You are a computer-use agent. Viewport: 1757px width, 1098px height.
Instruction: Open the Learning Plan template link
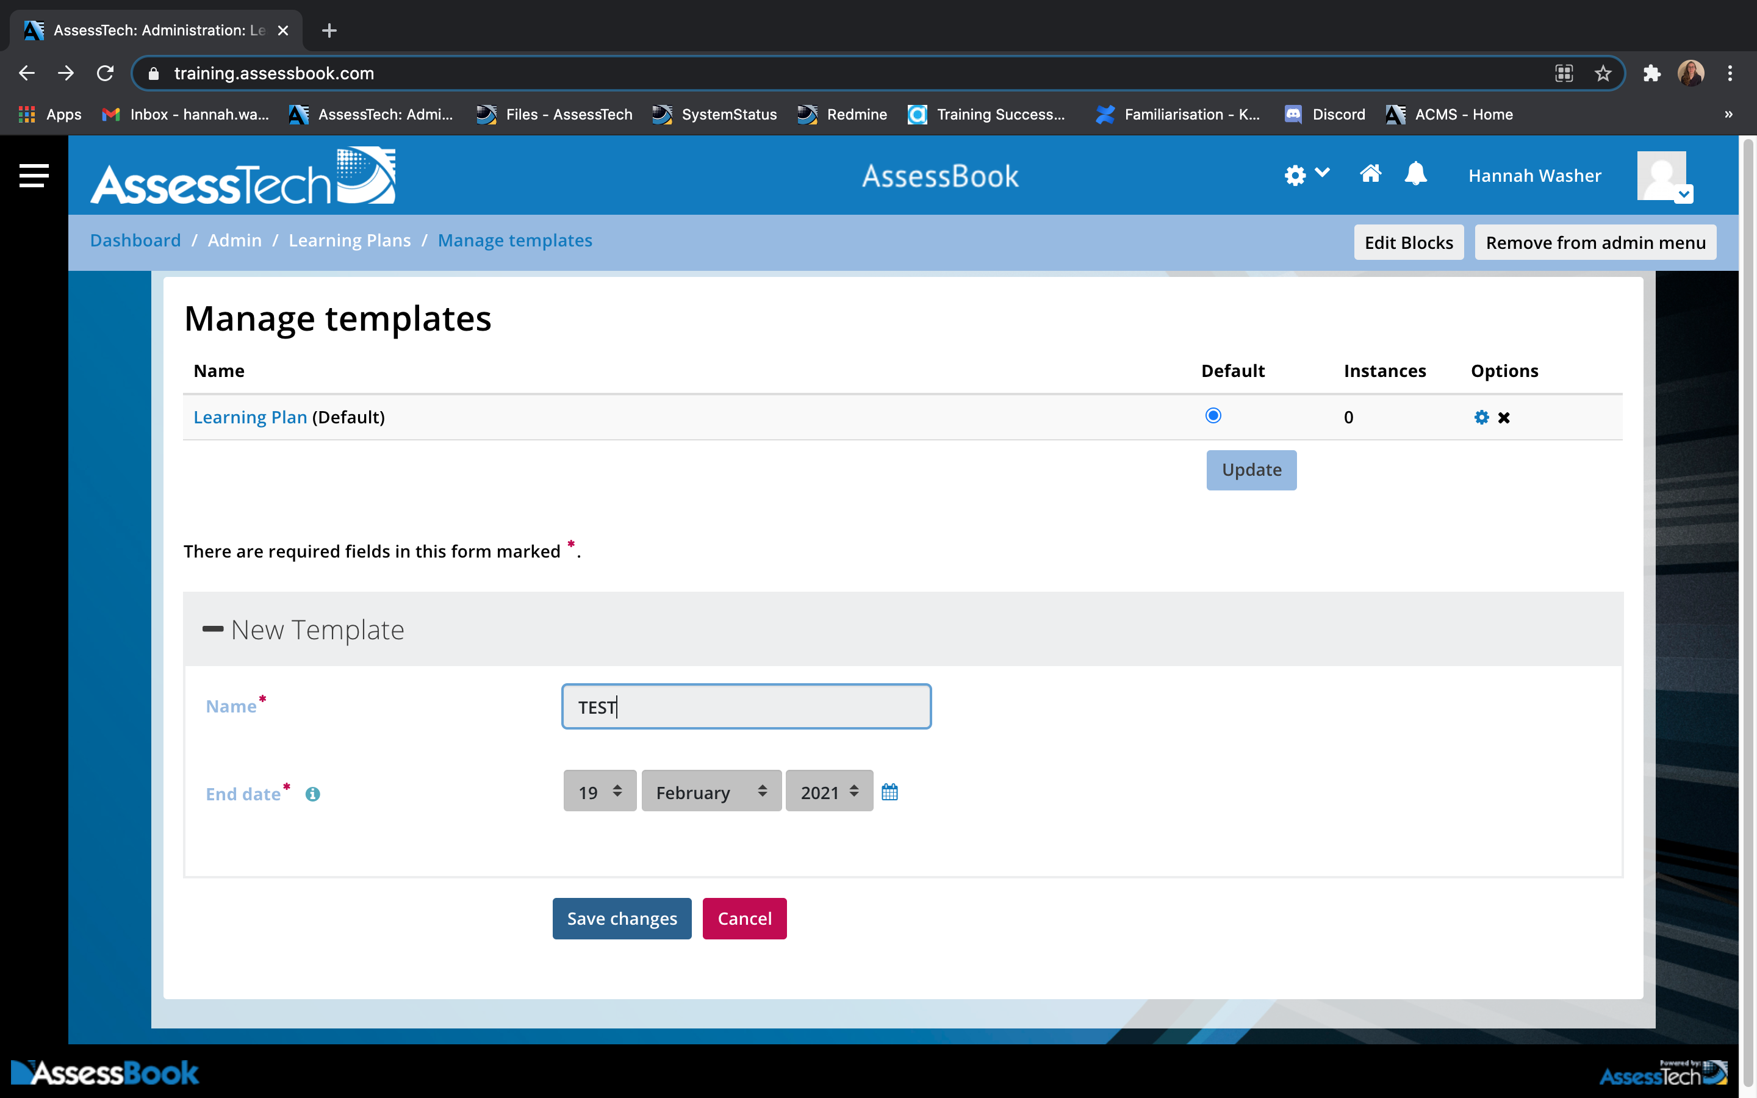coord(250,417)
